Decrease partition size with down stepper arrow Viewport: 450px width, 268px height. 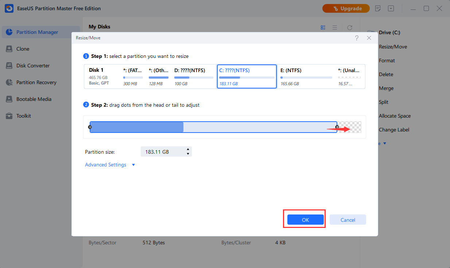pos(188,154)
